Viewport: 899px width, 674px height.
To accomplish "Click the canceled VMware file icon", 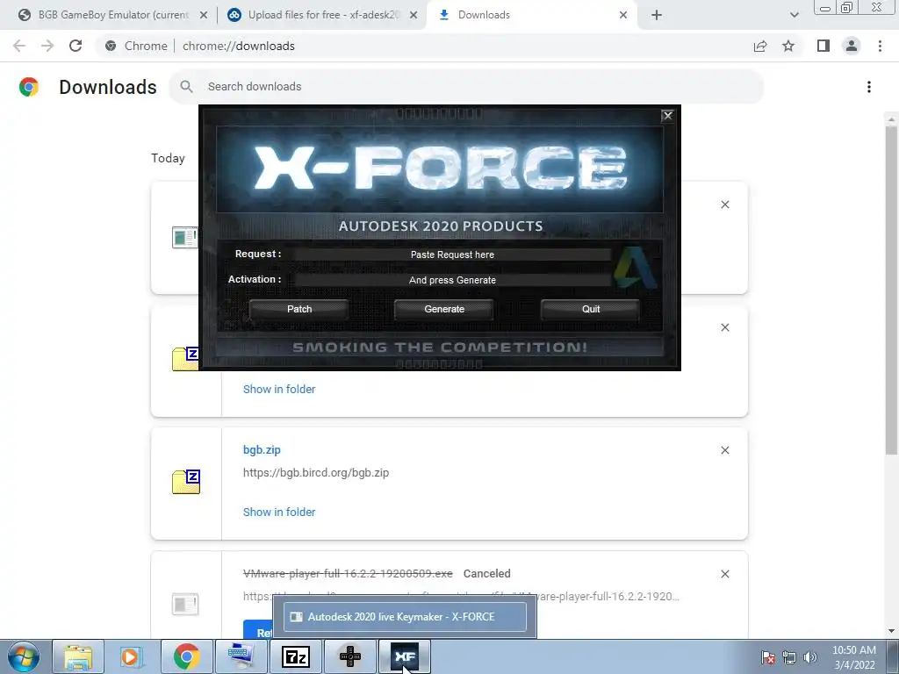I will 185,604.
